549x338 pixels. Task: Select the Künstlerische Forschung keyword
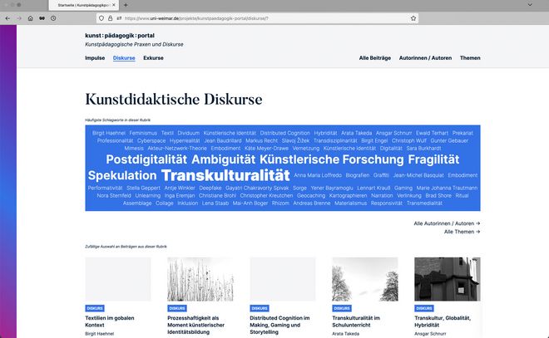pos(332,159)
